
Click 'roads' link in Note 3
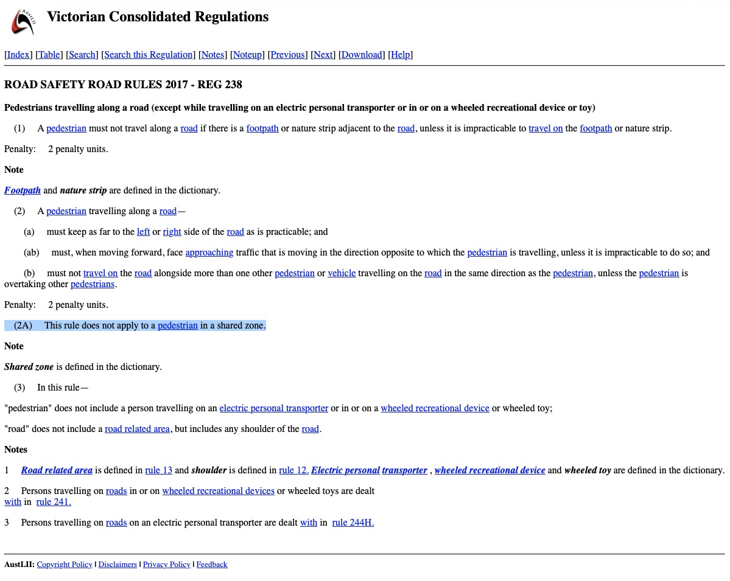click(x=116, y=523)
